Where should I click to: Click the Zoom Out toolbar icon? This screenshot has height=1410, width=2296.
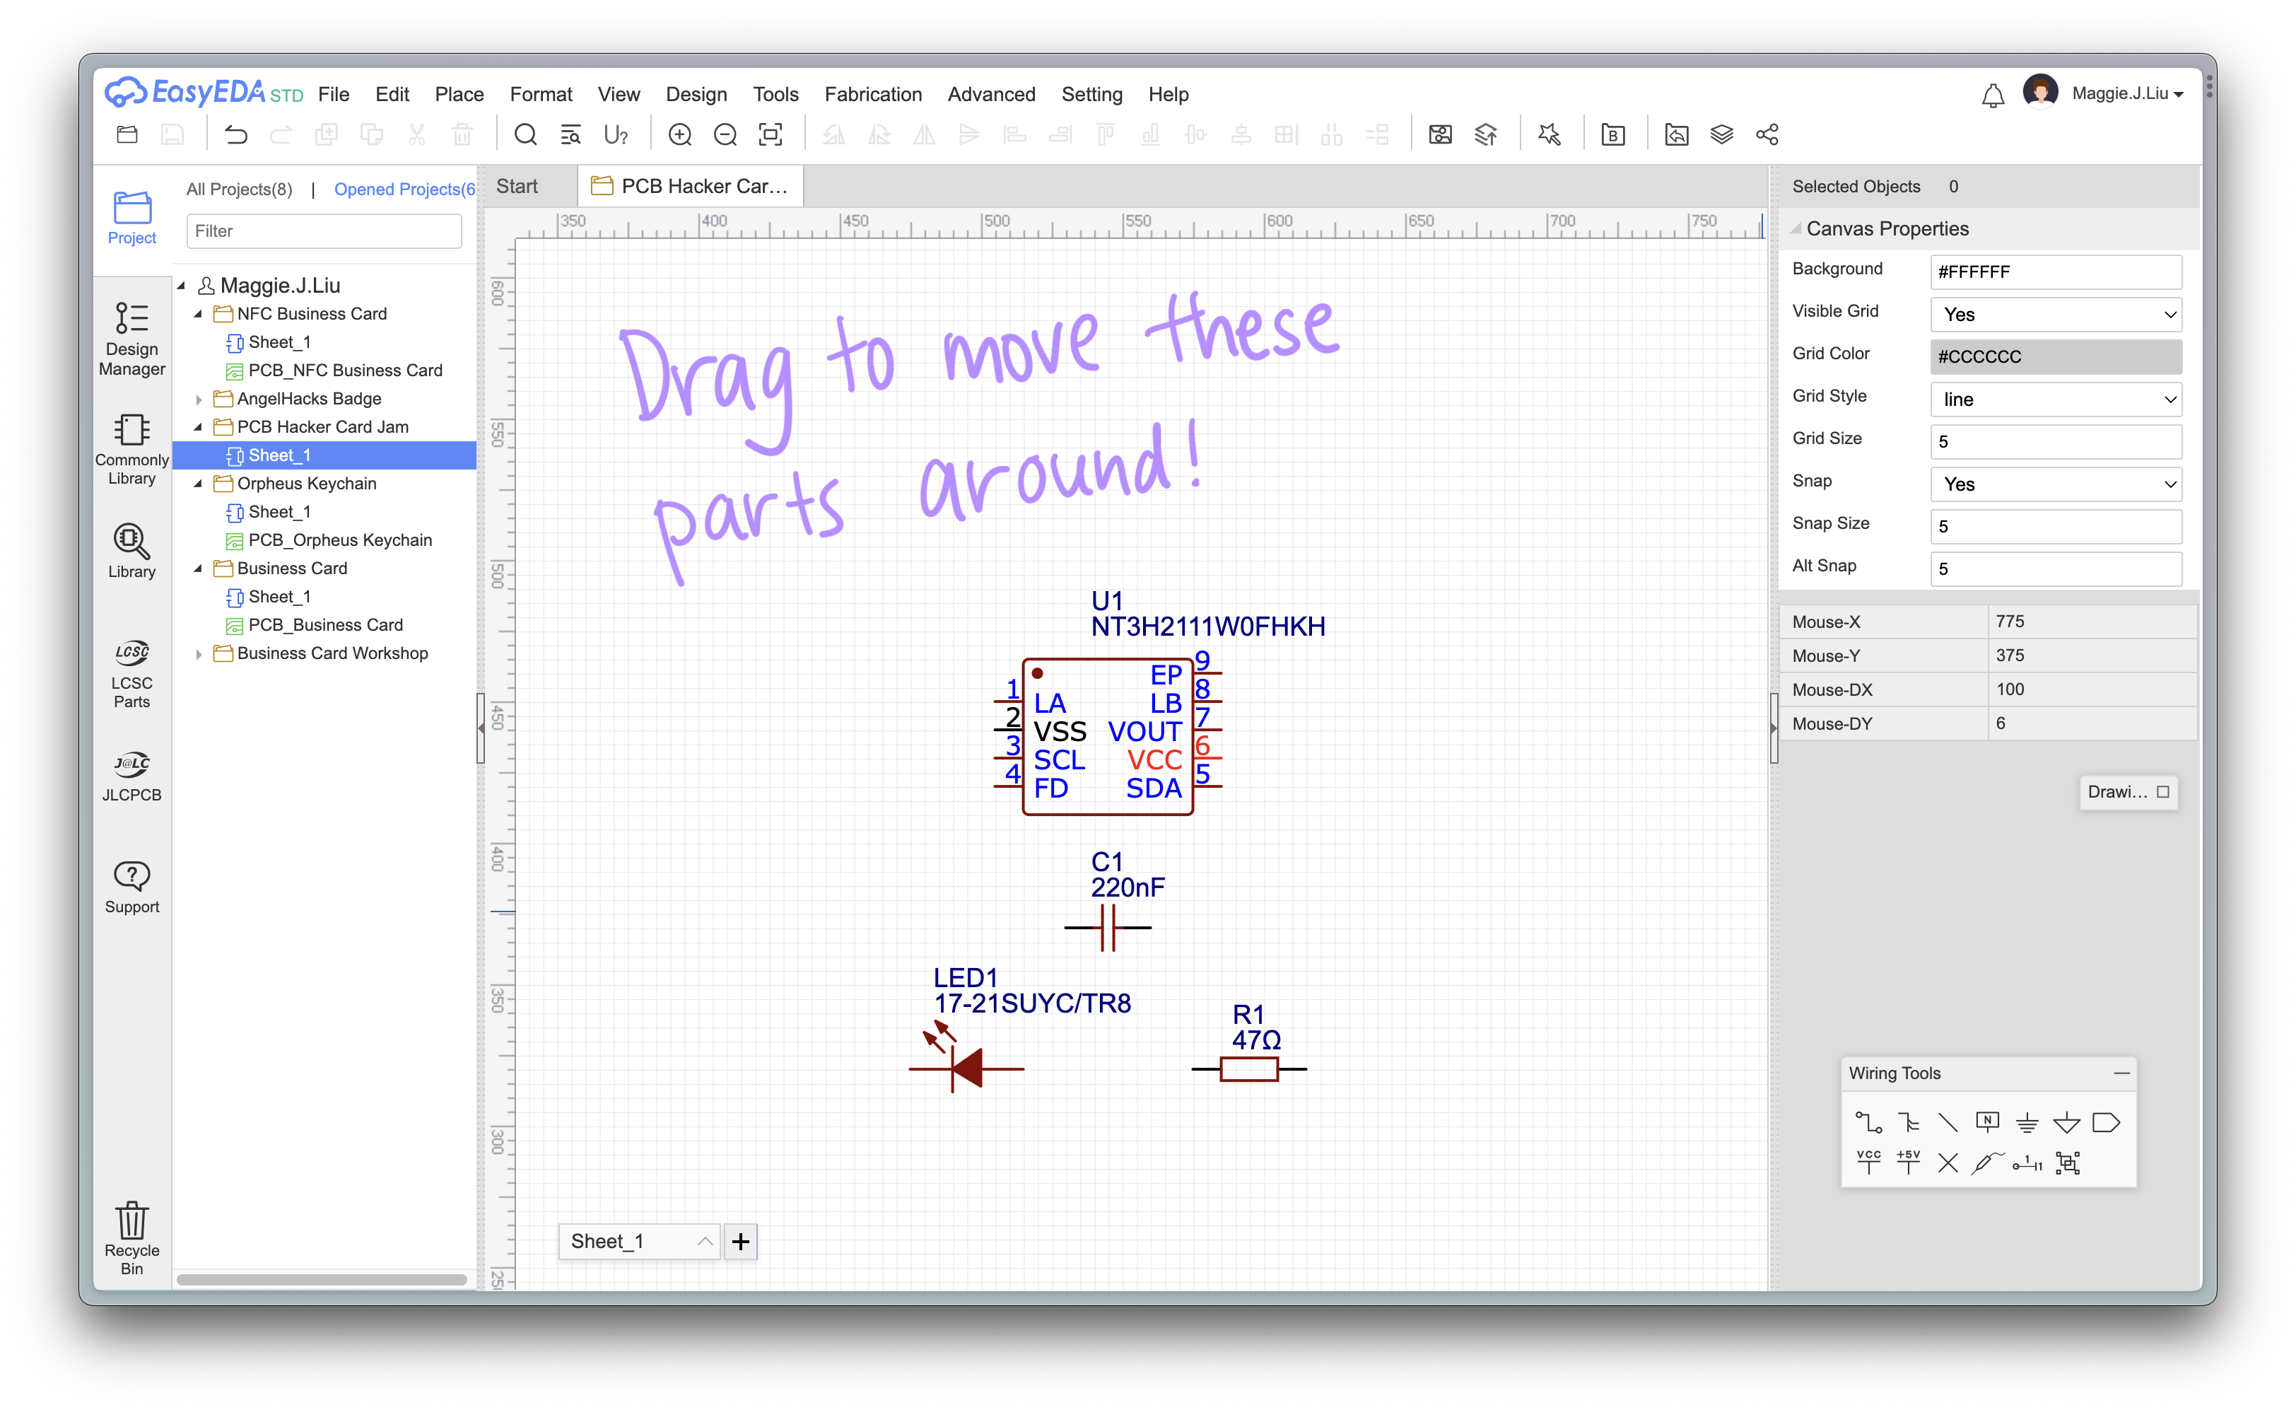(x=725, y=135)
